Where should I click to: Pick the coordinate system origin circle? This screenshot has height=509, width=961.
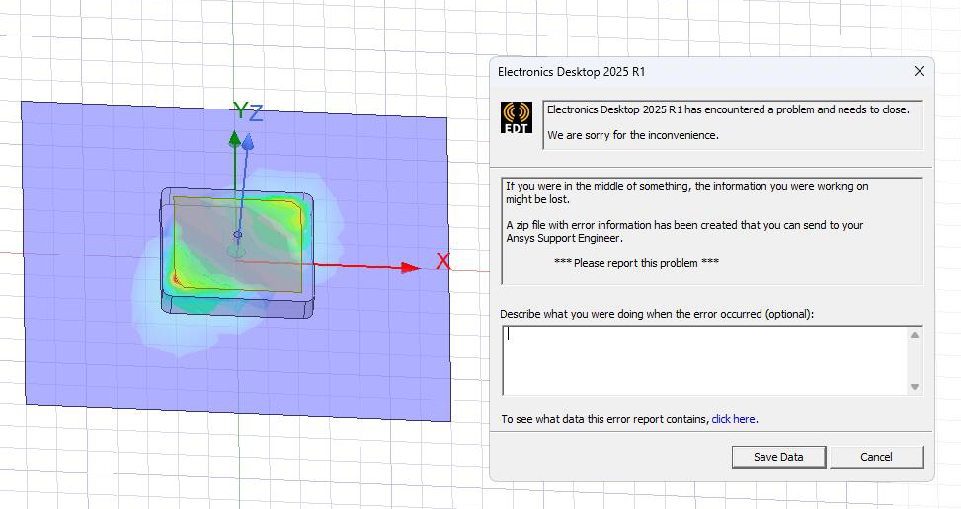click(237, 235)
